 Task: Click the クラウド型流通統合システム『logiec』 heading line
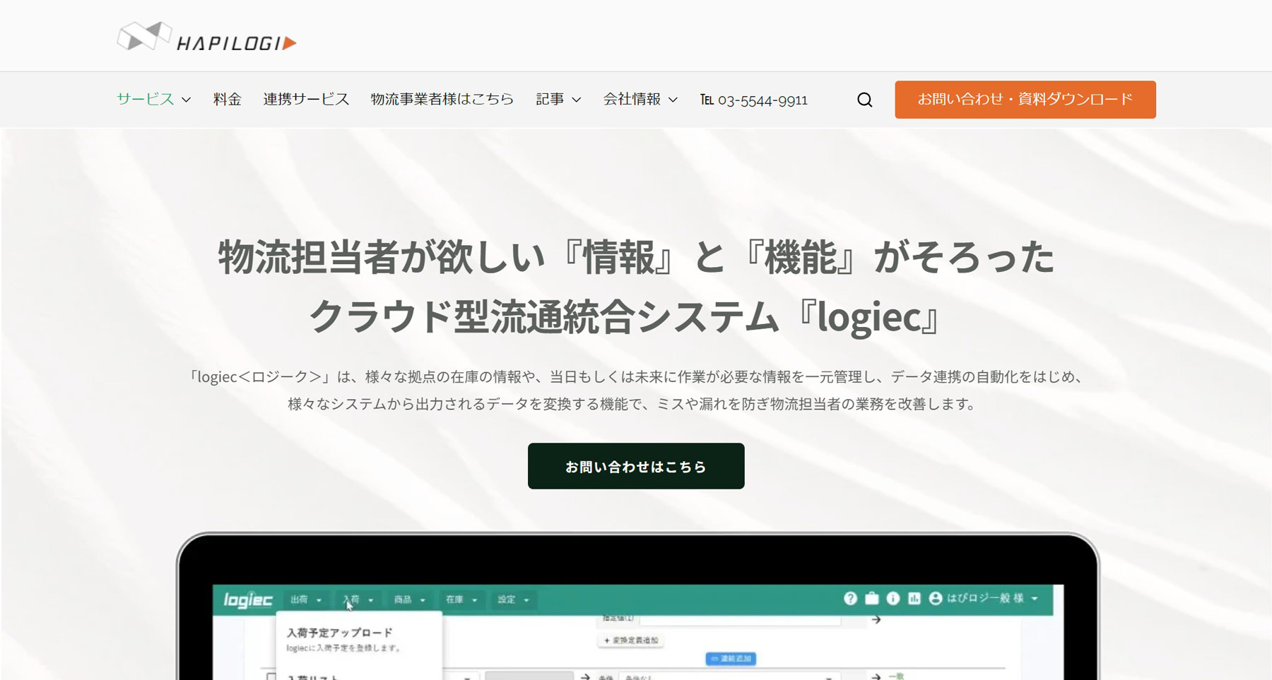click(x=625, y=316)
